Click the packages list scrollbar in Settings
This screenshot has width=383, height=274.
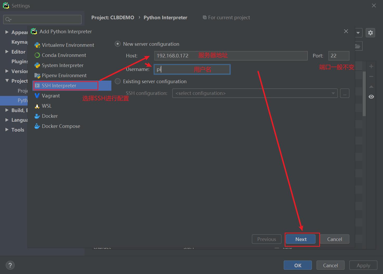[364, 94]
